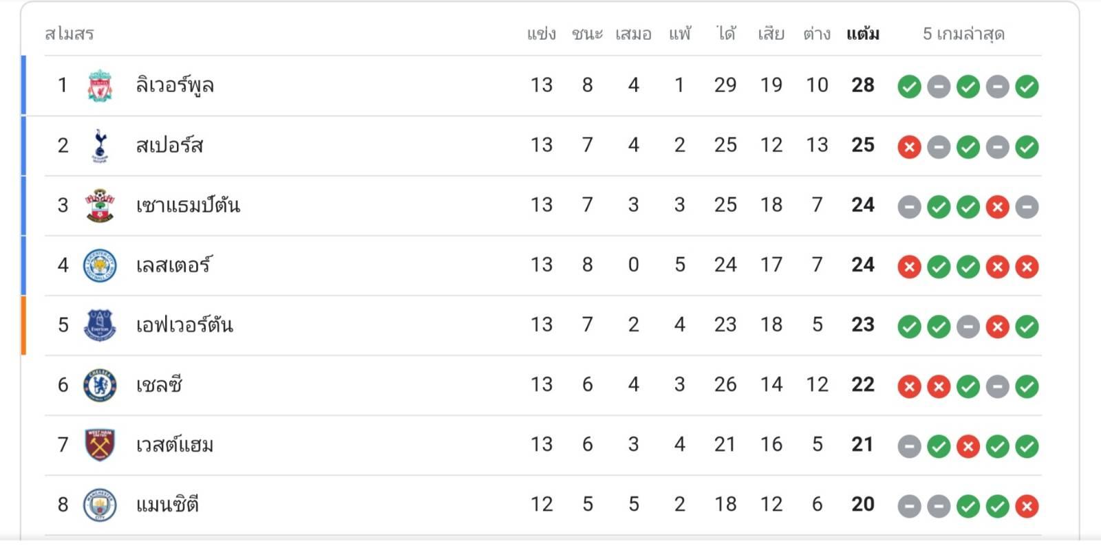Viewport: 1101px width, 550px height.
Task: Click Southampton's red loss result icon
Action: point(997,206)
